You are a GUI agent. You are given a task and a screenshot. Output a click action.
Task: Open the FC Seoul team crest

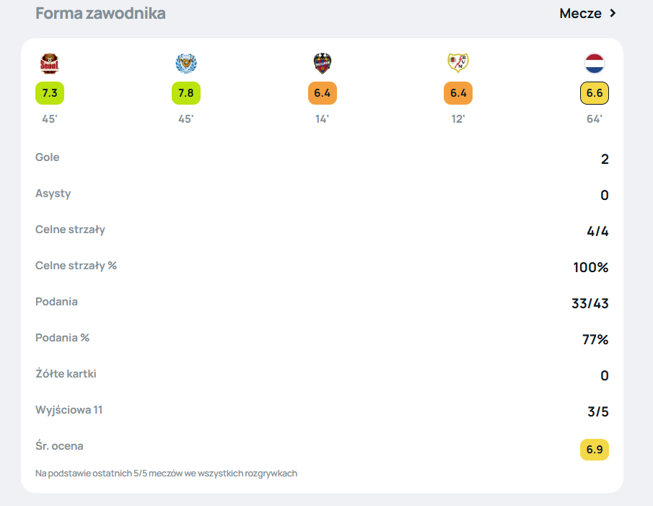[x=50, y=64]
